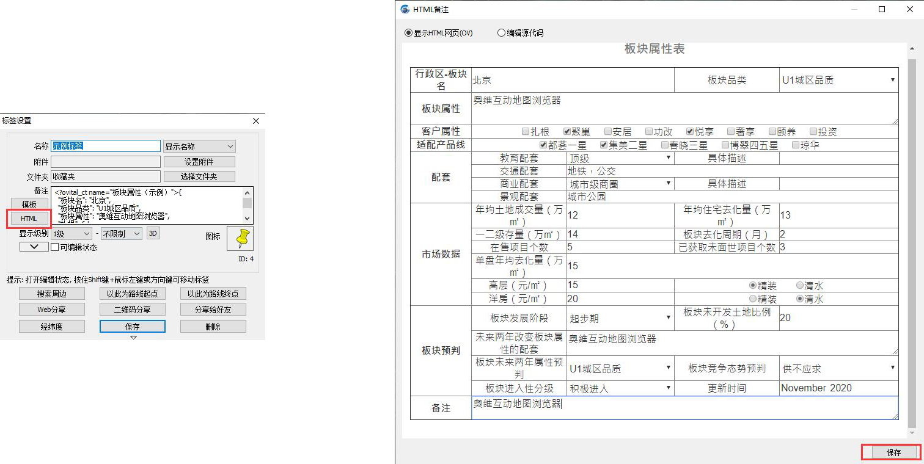Screen dimensions: 924x464
Task: Check the �East 琮华 checkbox
Action: [x=796, y=145]
